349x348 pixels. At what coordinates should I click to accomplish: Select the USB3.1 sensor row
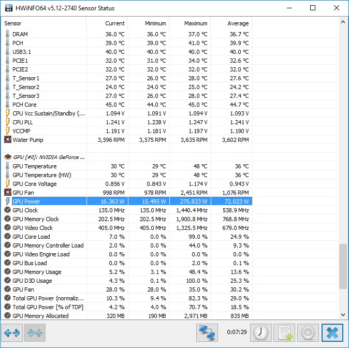(x=127, y=52)
